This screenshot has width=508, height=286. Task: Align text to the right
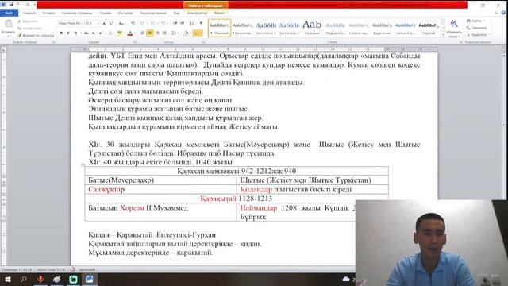(x=157, y=33)
